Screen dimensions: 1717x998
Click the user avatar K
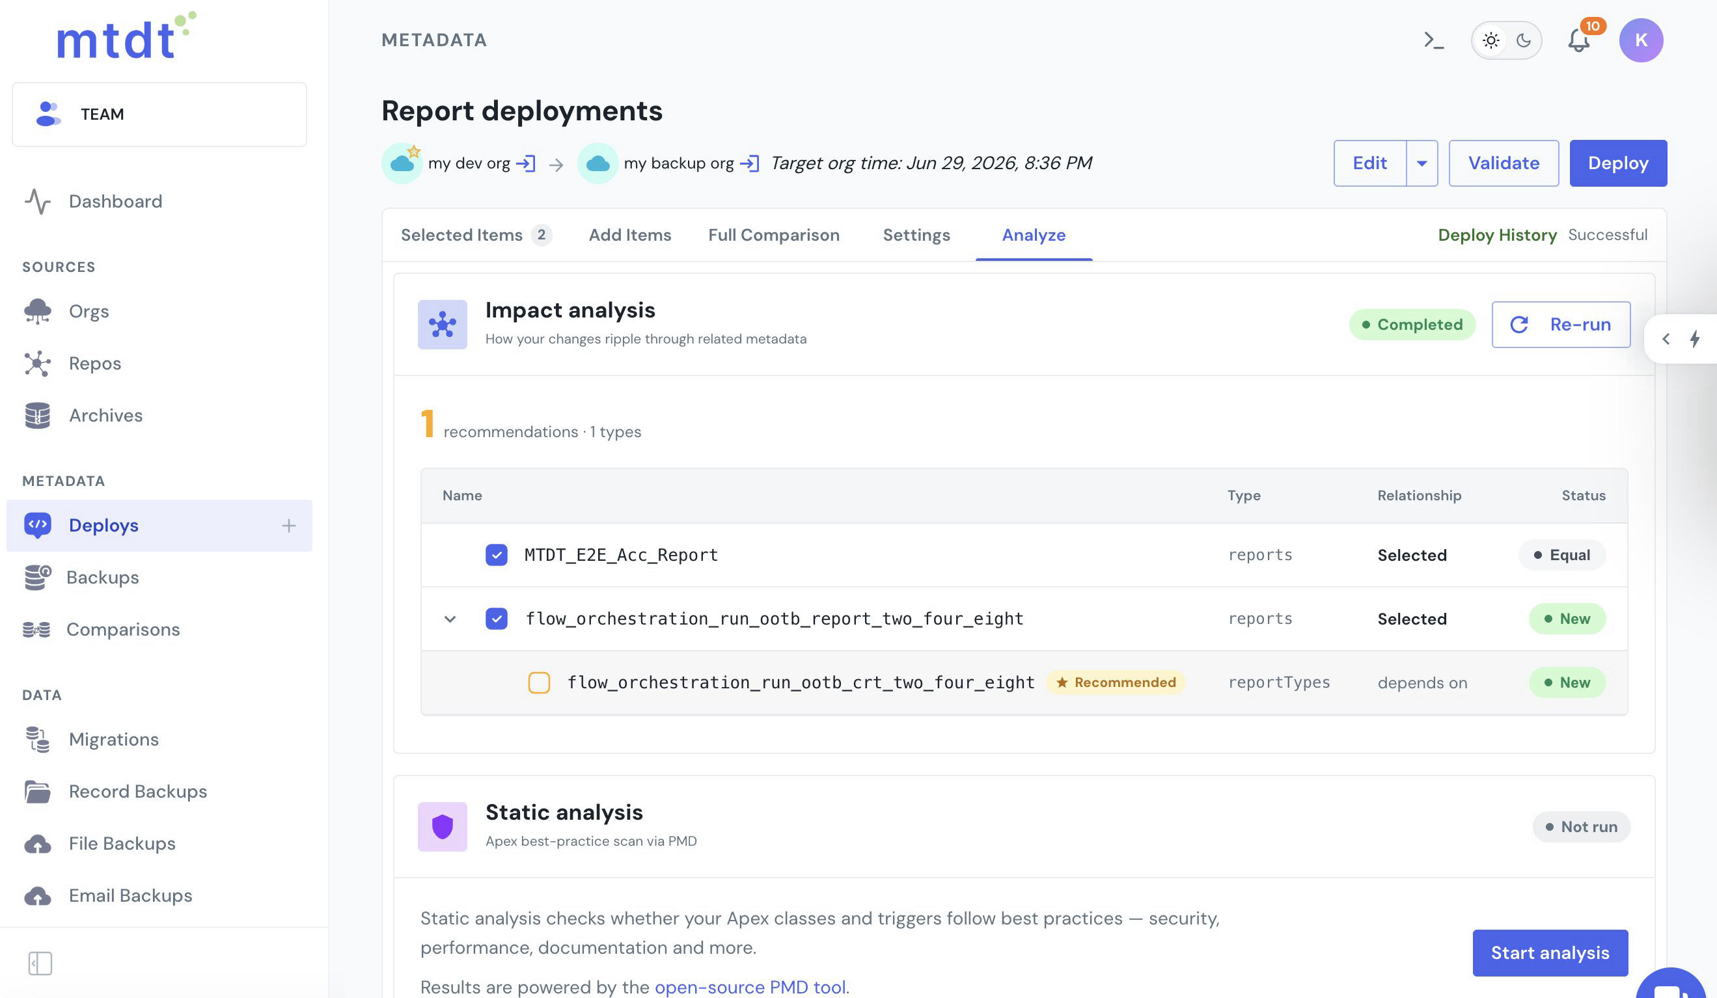(x=1641, y=40)
